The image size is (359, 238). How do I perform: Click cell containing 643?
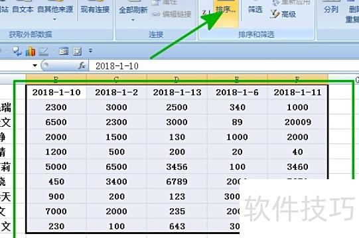pyautogui.click(x=177, y=226)
